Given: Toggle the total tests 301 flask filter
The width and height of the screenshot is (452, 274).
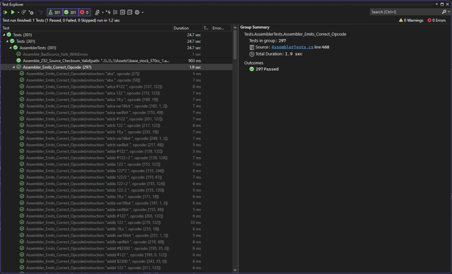Looking at the screenshot, I should [54, 12].
